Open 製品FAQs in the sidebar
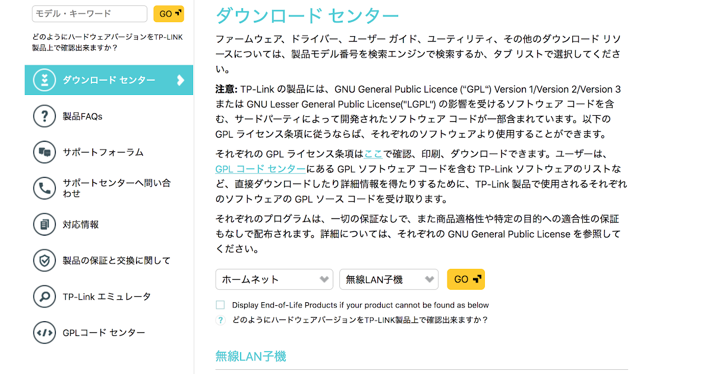Image resolution: width=713 pixels, height=374 pixels. pos(83,116)
